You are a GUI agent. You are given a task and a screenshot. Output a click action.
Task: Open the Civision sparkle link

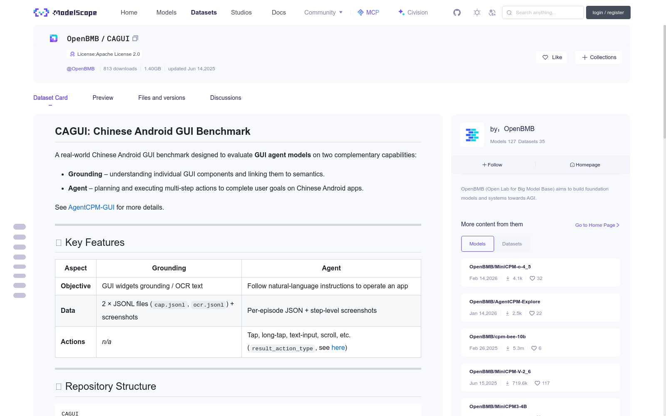[413, 12]
